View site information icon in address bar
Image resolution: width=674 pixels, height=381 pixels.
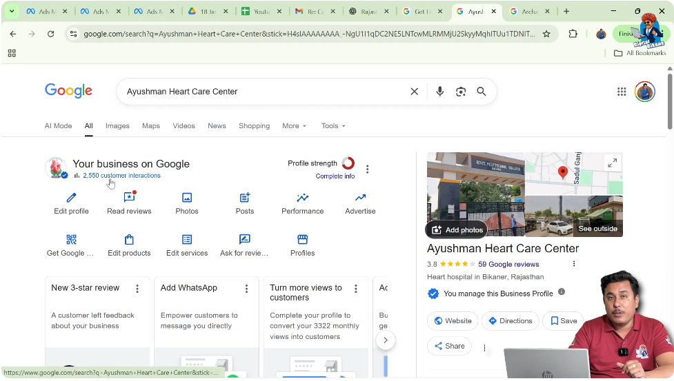click(74, 34)
